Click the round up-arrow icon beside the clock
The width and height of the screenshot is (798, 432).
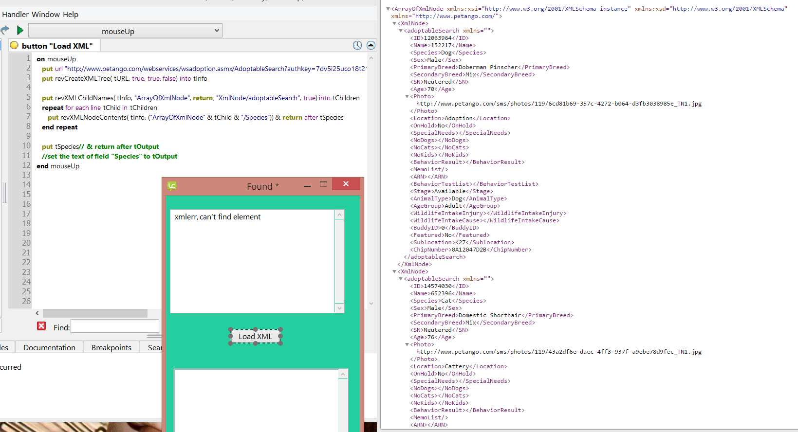(371, 45)
